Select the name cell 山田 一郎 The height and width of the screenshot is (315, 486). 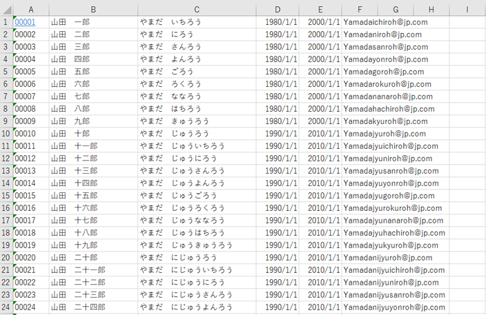click(93, 22)
